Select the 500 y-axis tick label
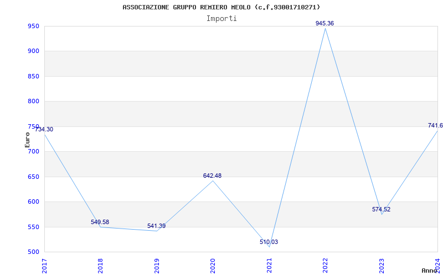 coord(33,252)
